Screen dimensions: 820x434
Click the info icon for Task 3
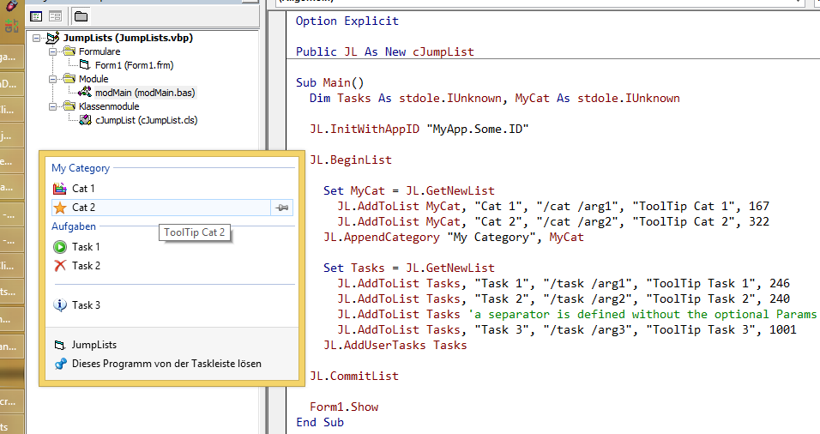(x=59, y=305)
